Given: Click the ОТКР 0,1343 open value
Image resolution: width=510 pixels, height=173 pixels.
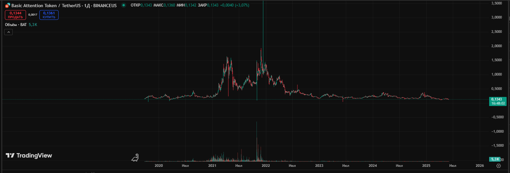Looking at the screenshot, I should tap(141, 5).
